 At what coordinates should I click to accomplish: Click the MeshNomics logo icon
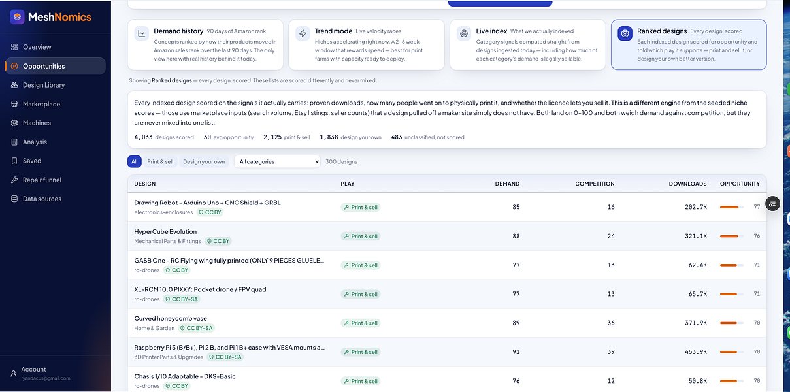click(x=17, y=17)
